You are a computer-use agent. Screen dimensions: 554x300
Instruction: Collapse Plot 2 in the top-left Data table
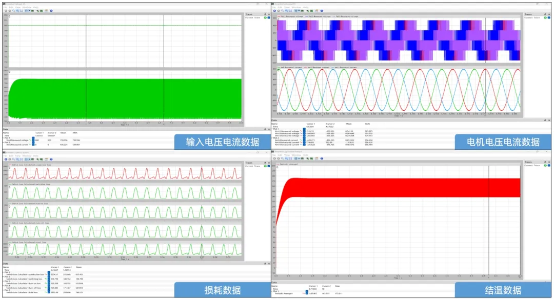click(4, 142)
